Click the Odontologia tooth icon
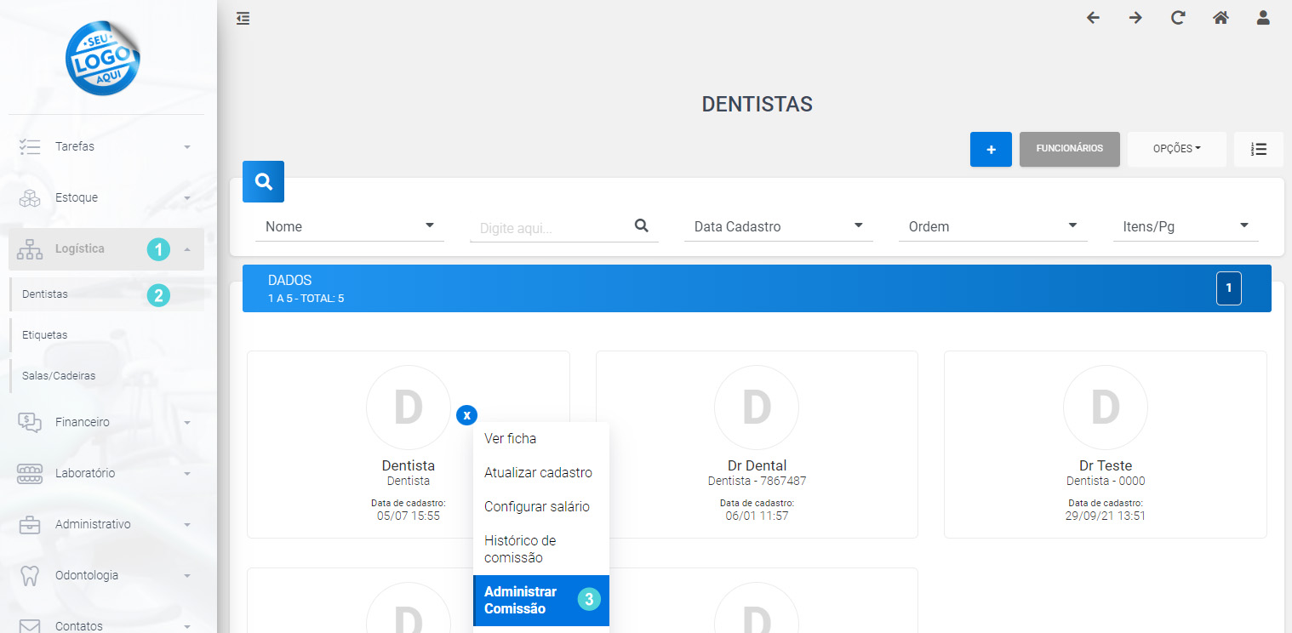This screenshot has width=1292, height=633. [30, 575]
